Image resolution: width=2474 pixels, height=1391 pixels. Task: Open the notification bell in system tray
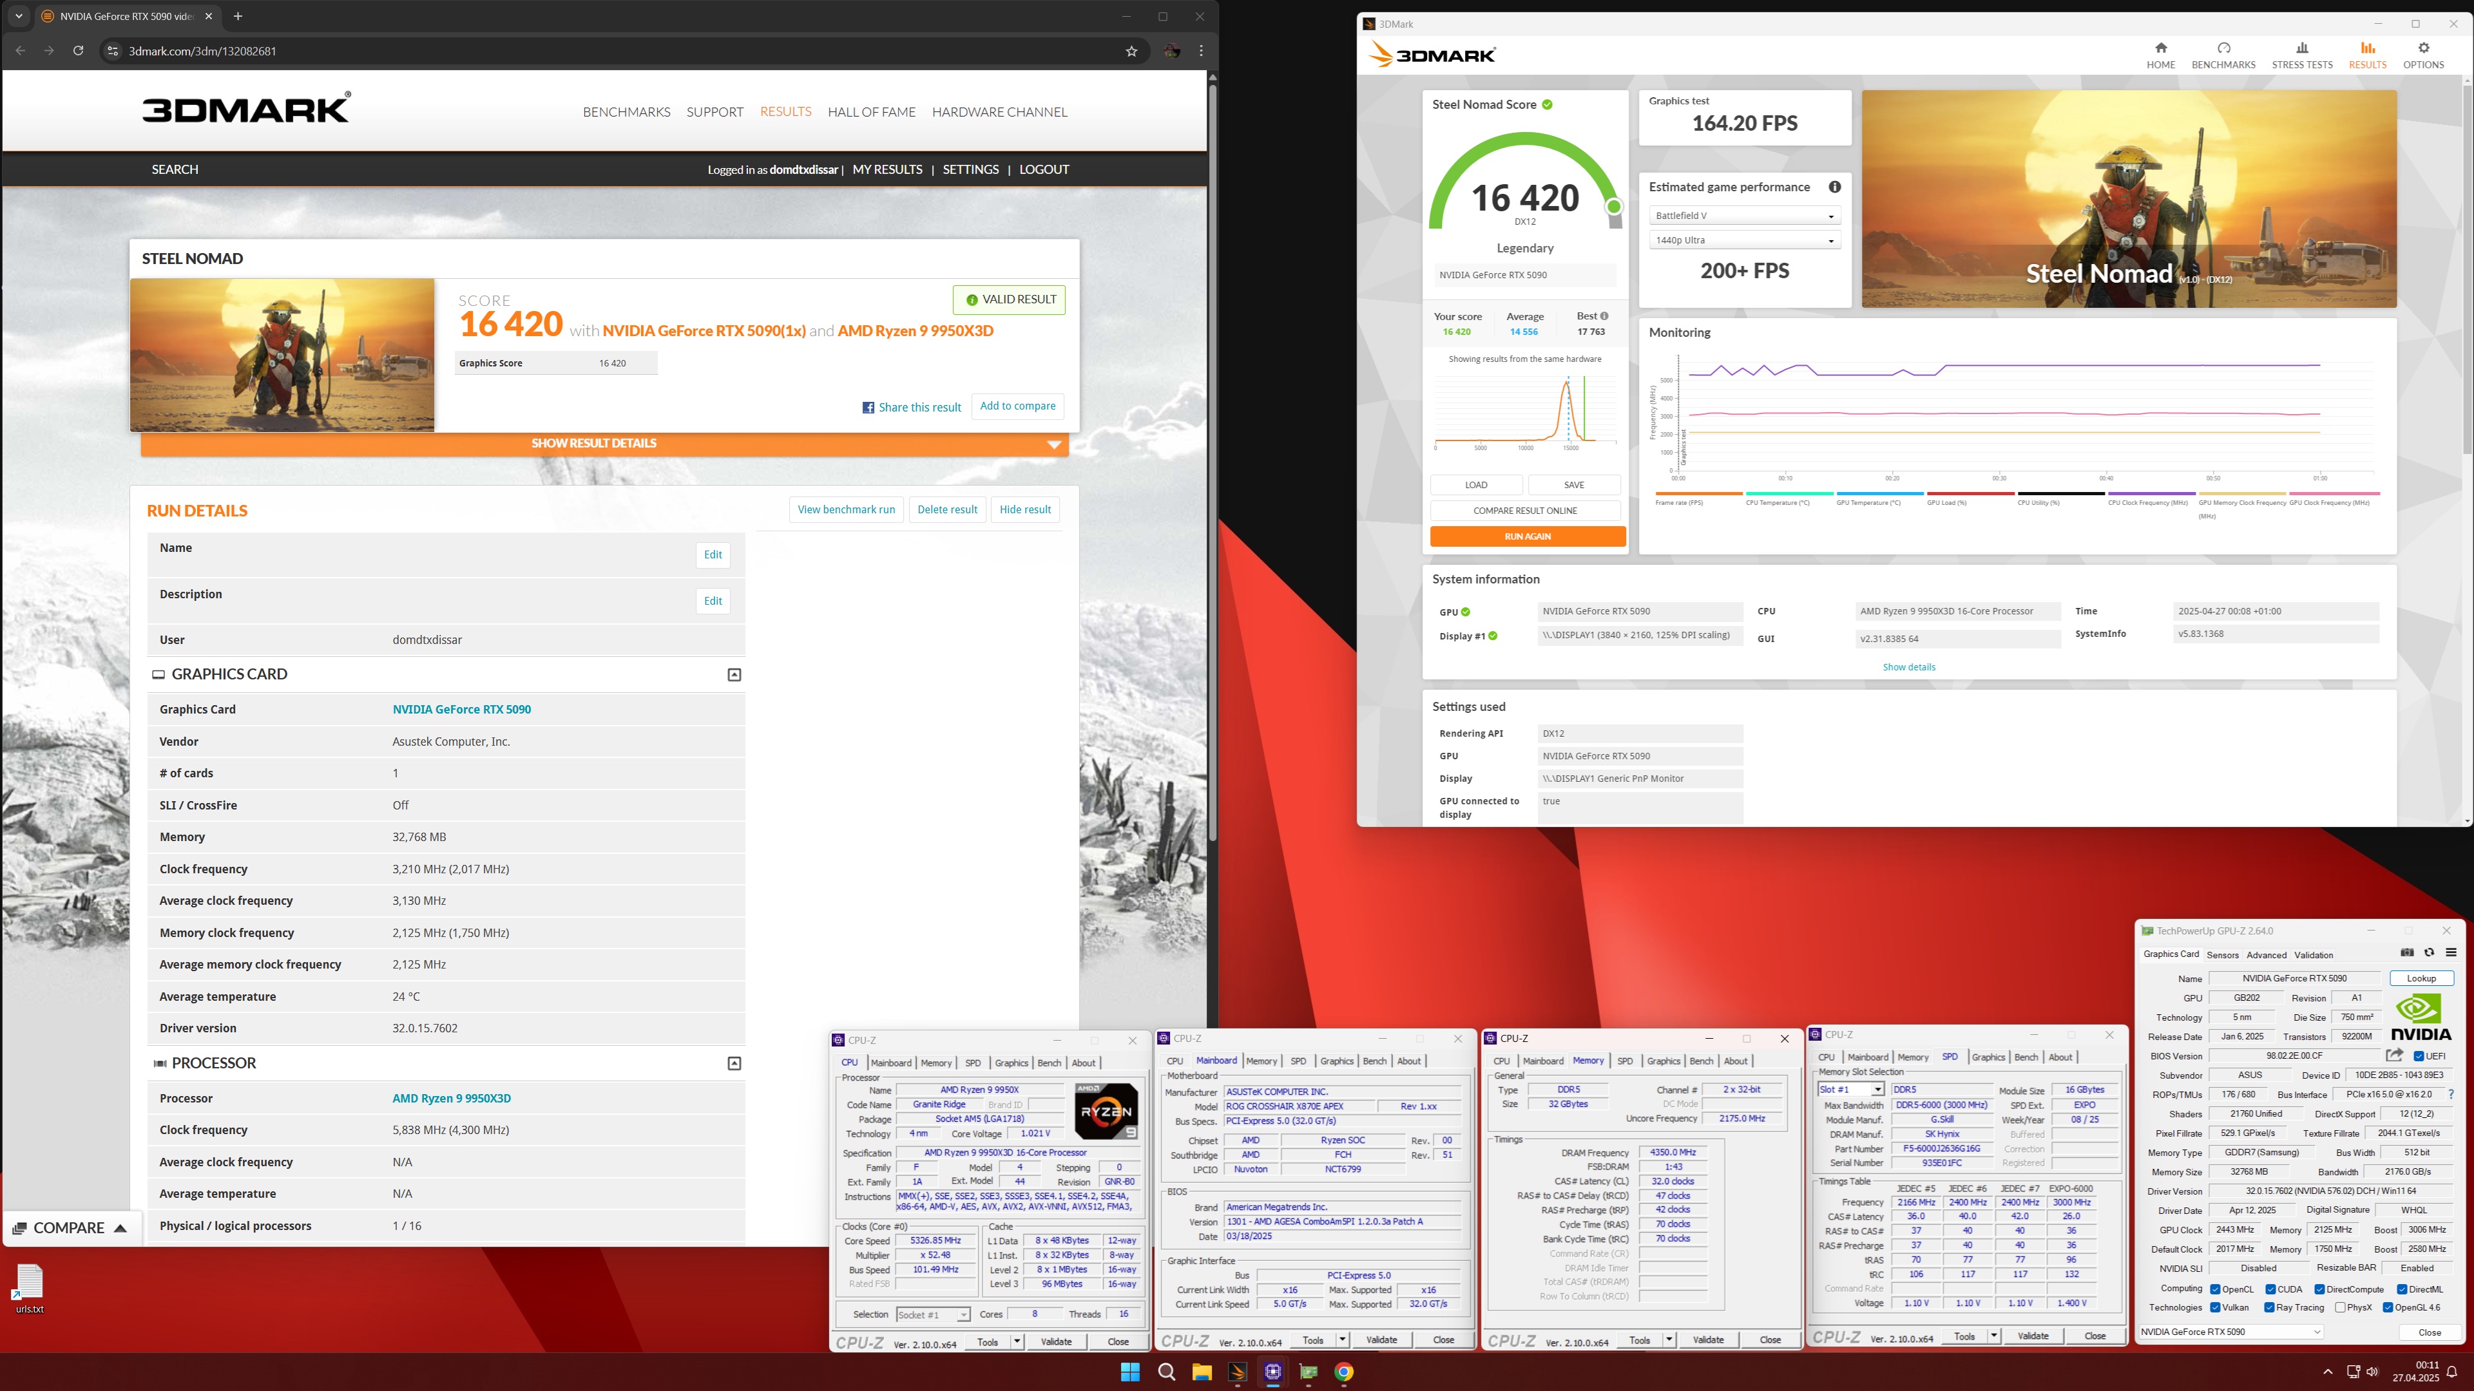[x=2452, y=1372]
